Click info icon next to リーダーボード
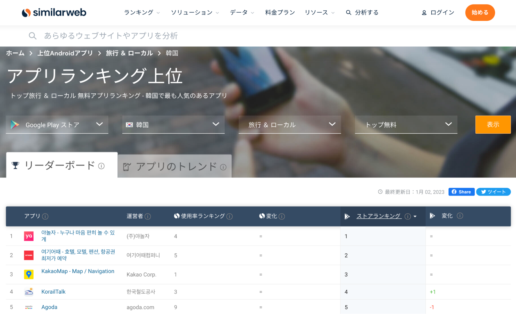The width and height of the screenshot is (516, 314). 101,166
